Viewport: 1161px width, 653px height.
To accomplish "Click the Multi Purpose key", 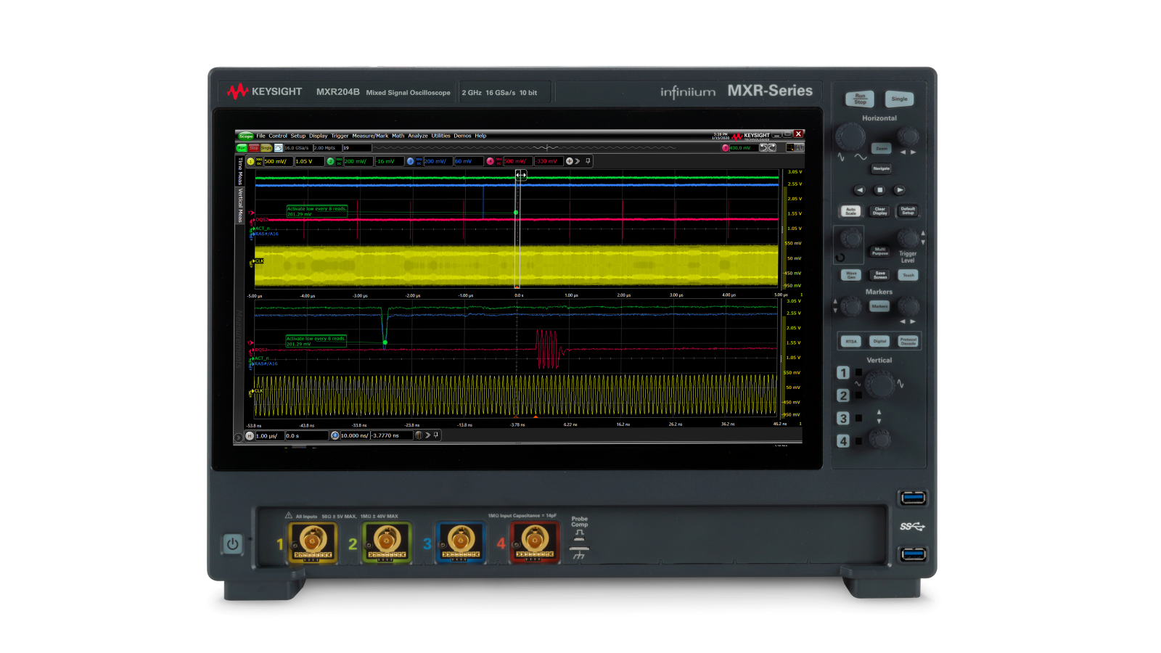I will (880, 252).
